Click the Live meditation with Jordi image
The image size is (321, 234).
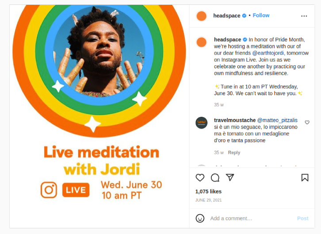(x=99, y=116)
